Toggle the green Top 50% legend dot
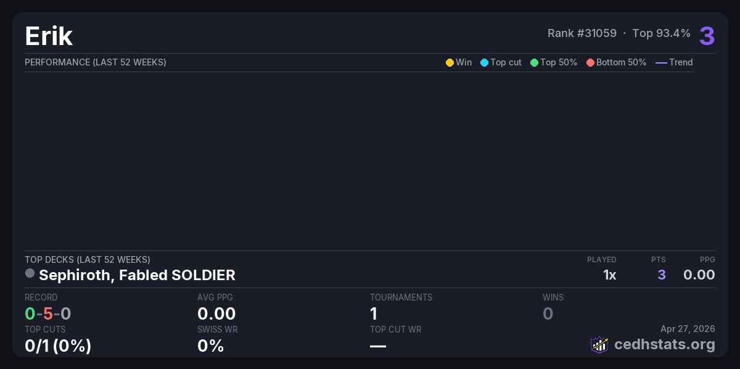The height and width of the screenshot is (369, 740). coord(534,62)
